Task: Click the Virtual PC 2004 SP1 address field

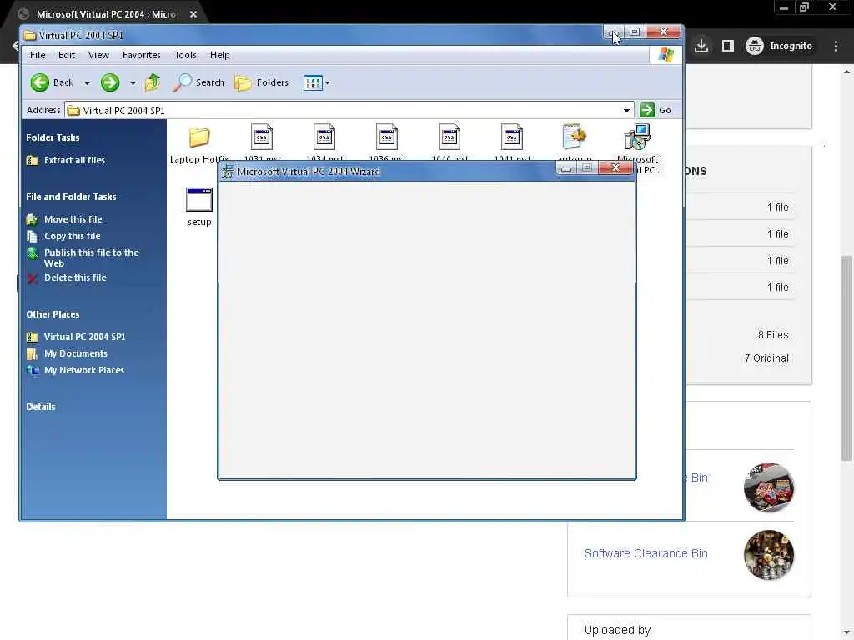Action: tap(349, 111)
